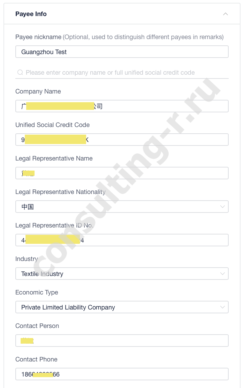Click the company name search box

[122, 73]
